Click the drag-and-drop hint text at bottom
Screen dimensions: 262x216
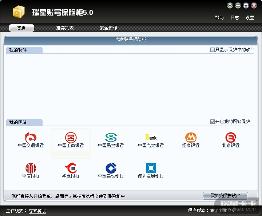pos(68,196)
